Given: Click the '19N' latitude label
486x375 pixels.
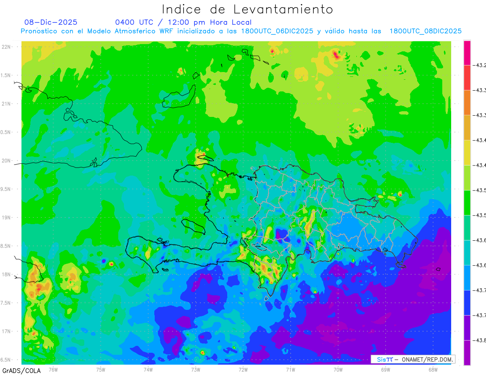Looking at the screenshot, I should click(7, 218).
